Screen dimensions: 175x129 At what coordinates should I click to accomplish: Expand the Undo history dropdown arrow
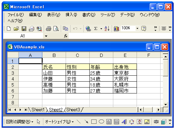[80, 29]
